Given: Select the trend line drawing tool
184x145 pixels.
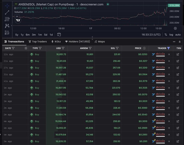Looking at the screenshot, I should [7, 12].
